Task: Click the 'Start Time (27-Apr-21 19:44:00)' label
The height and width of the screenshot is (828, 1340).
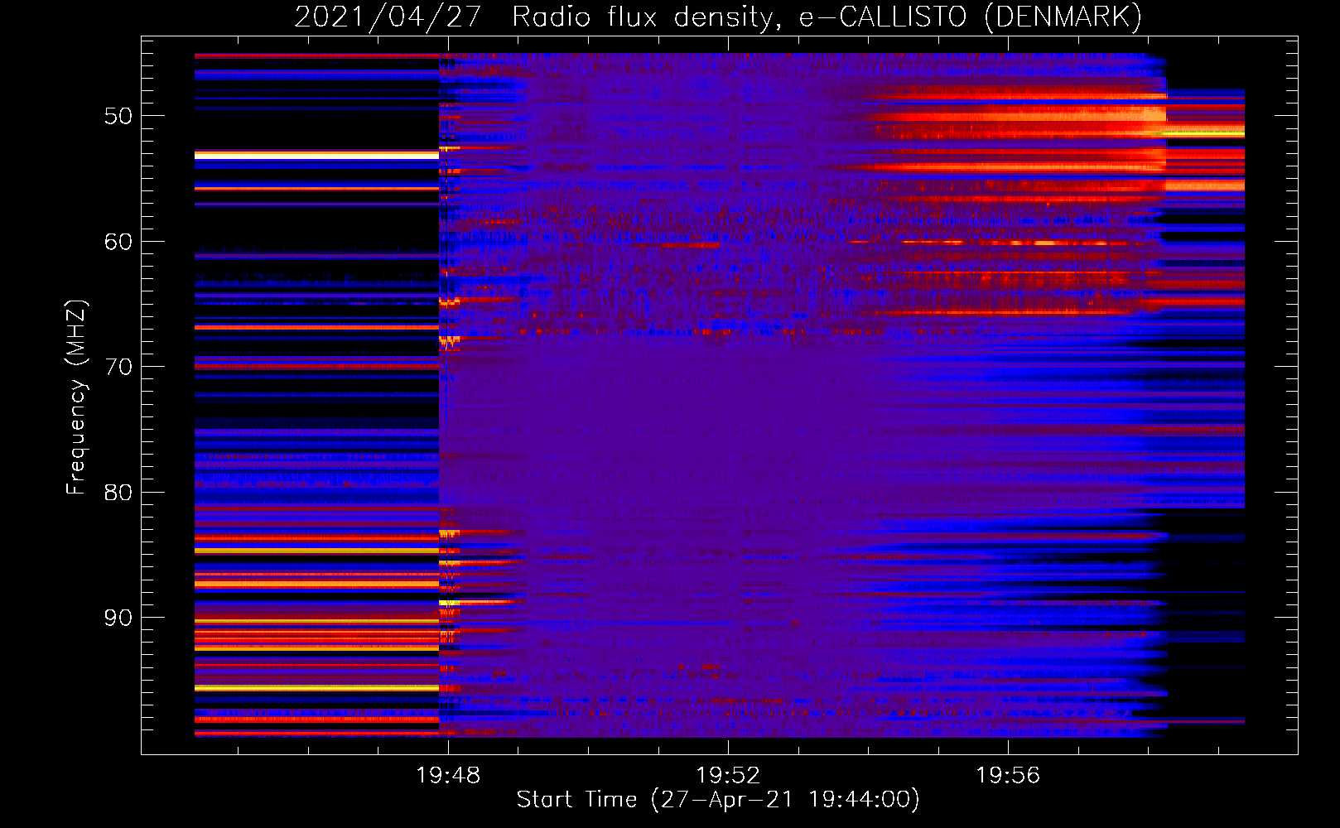Action: coord(718,800)
